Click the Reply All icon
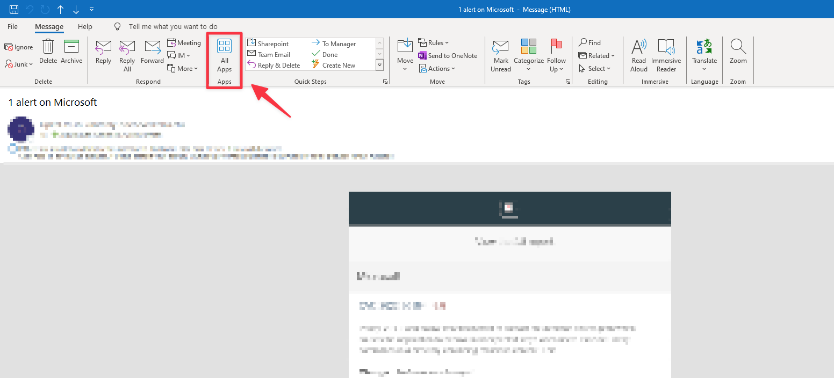Screen dimensions: 834x378 click(x=127, y=48)
